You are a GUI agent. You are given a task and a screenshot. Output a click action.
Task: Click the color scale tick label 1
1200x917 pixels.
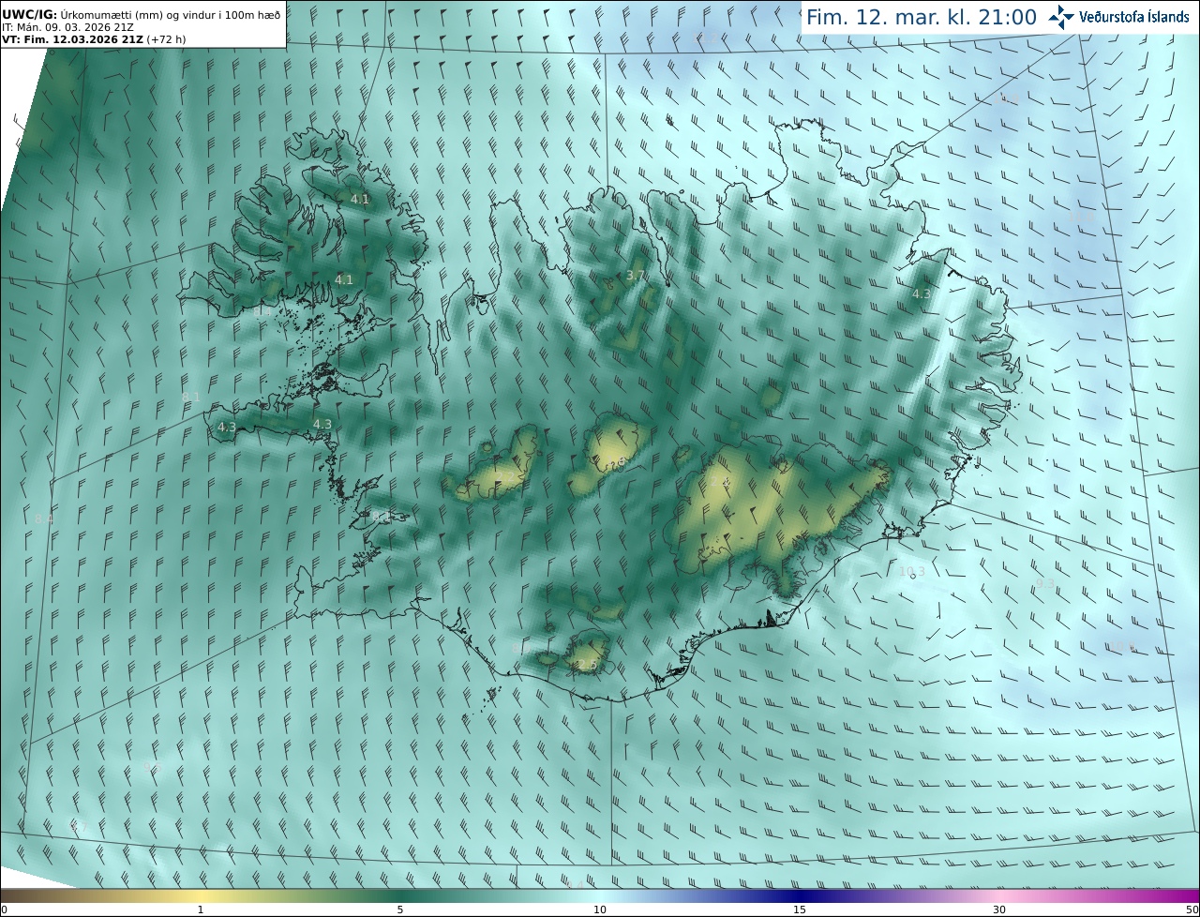(200, 909)
